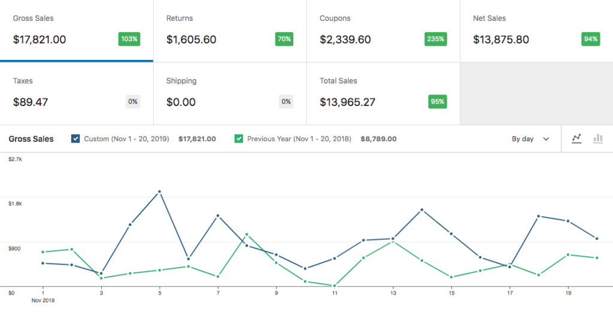The height and width of the screenshot is (313, 613).
Task: Switch to bar chart view icon
Action: 598,139
